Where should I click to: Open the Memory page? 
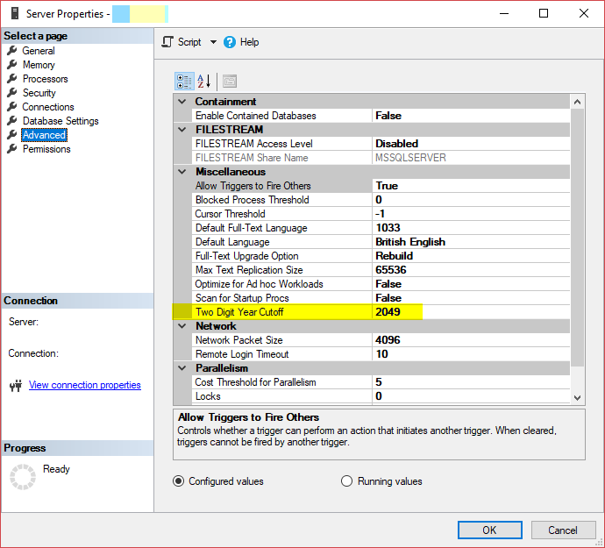click(x=39, y=65)
